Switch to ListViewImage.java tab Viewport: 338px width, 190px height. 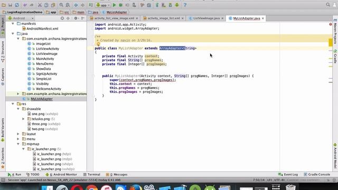pos(206,18)
